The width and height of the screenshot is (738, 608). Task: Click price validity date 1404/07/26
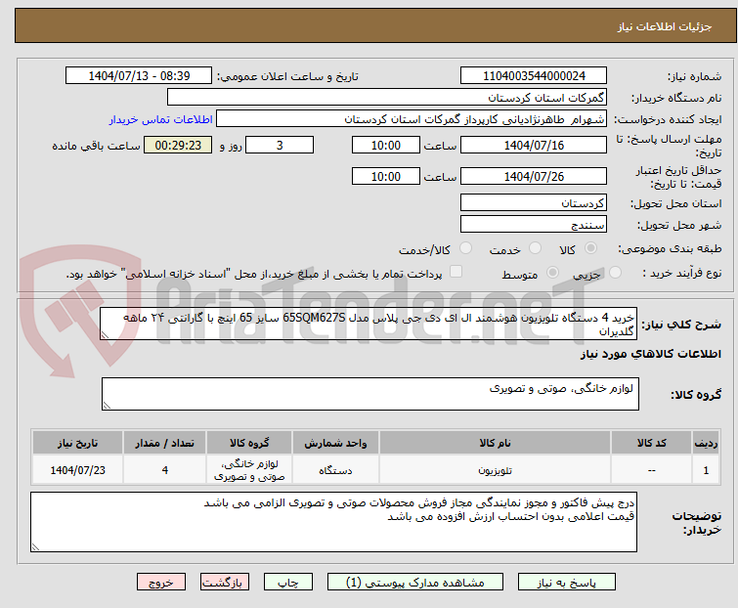click(x=534, y=177)
